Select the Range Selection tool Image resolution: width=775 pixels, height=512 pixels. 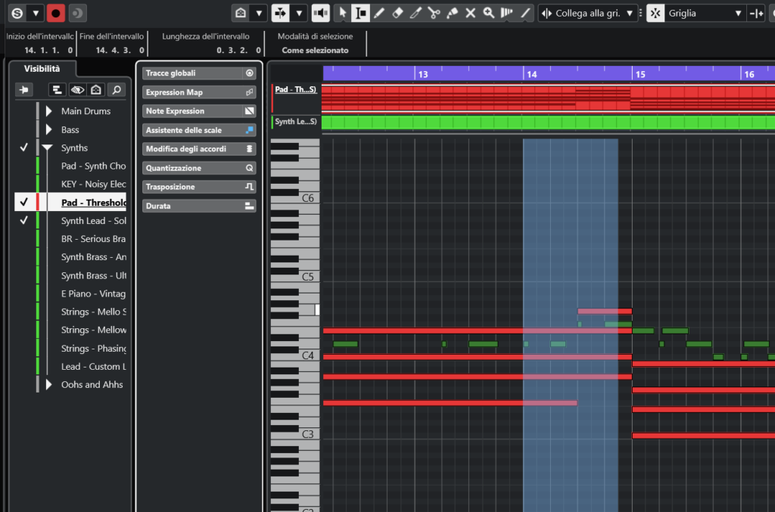361,14
